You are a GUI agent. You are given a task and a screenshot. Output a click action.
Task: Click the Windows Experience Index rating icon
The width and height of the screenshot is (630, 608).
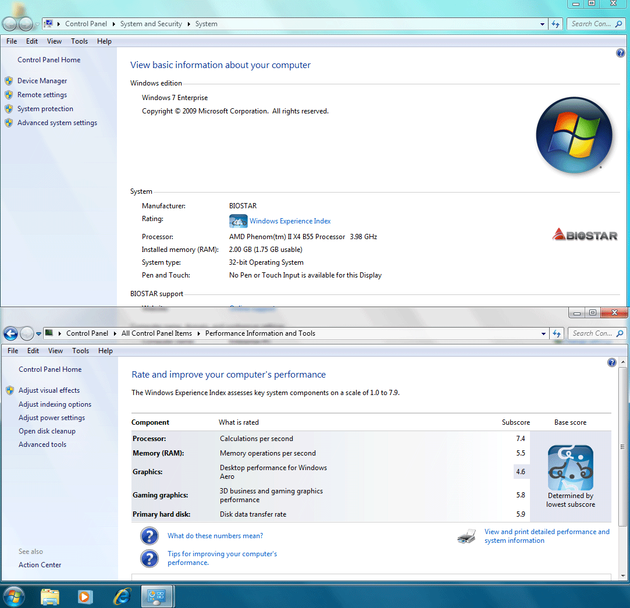click(x=239, y=221)
